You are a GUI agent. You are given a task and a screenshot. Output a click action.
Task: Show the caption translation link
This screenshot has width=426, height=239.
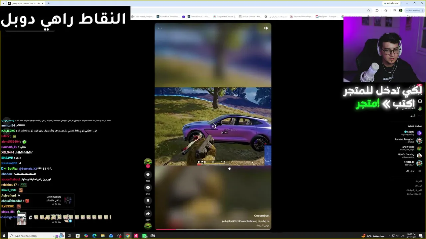pyautogui.click(x=263, y=226)
